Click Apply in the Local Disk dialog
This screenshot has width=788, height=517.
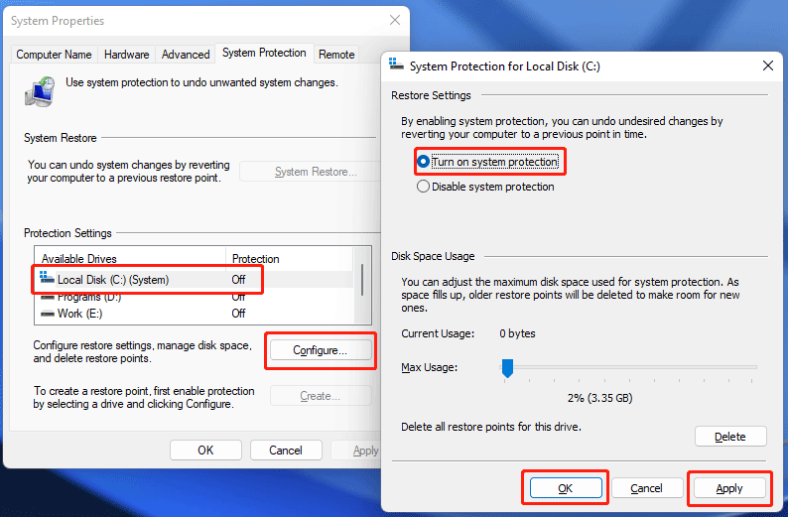point(729,488)
